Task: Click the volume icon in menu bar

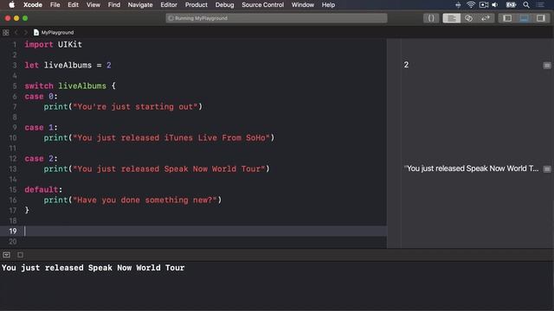Action: pos(495,4)
